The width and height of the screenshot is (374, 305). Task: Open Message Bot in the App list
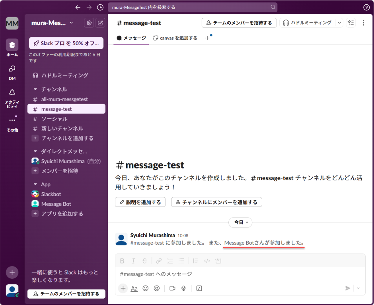click(x=66, y=204)
